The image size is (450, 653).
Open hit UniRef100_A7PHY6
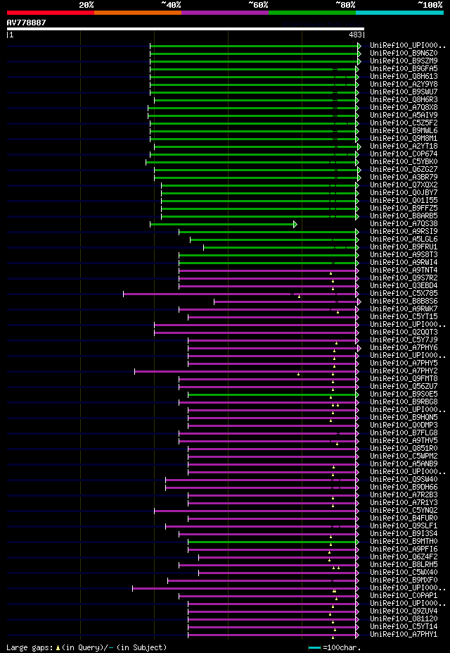pyautogui.click(x=404, y=347)
